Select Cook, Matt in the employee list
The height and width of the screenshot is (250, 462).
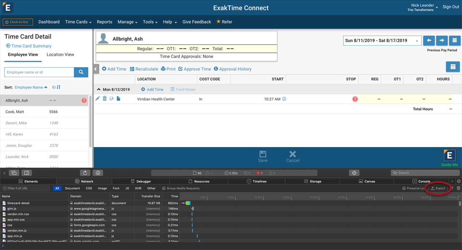click(x=44, y=112)
